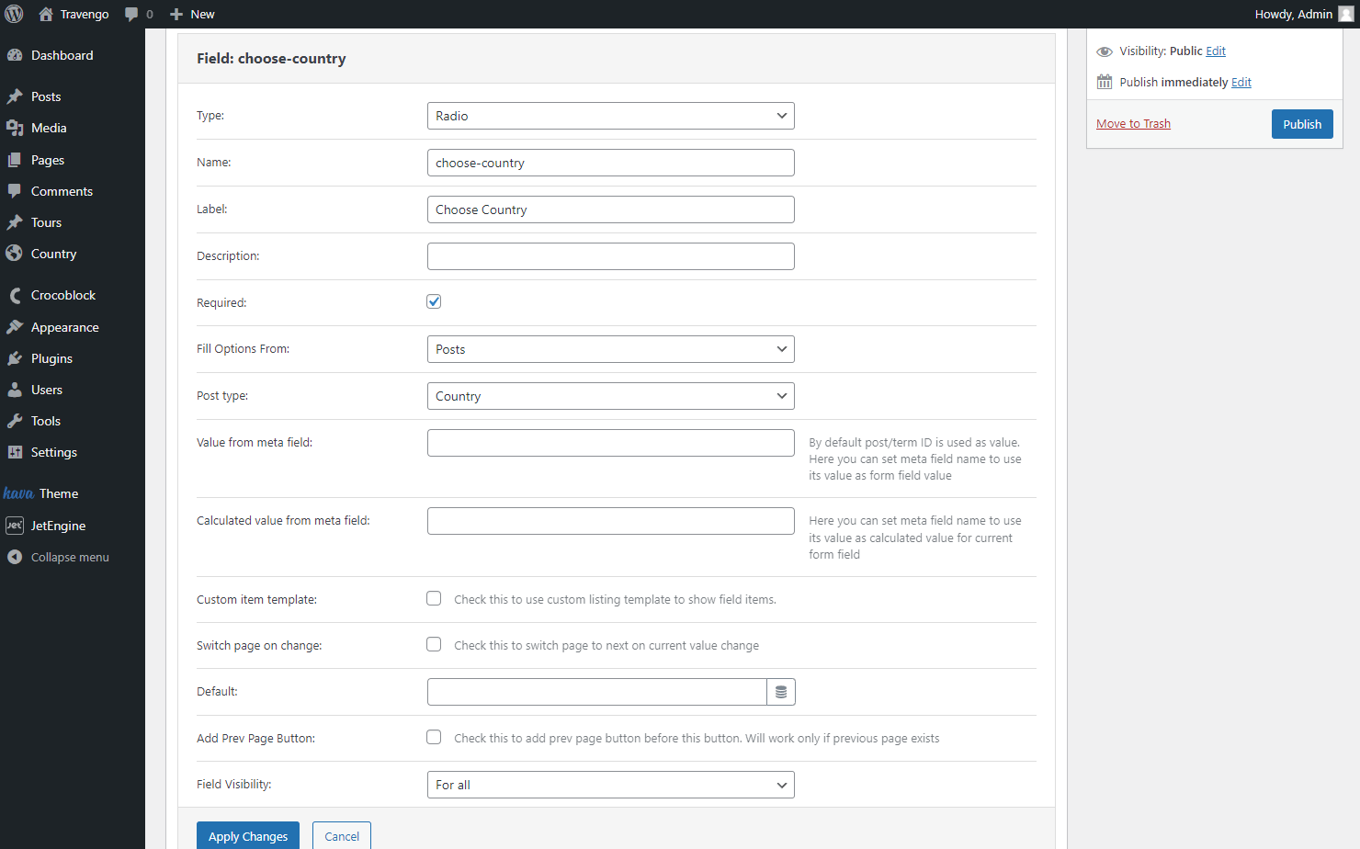Viewport: 1360px width, 849px height.
Task: Click the WordPress logo icon
Action: (x=14, y=14)
